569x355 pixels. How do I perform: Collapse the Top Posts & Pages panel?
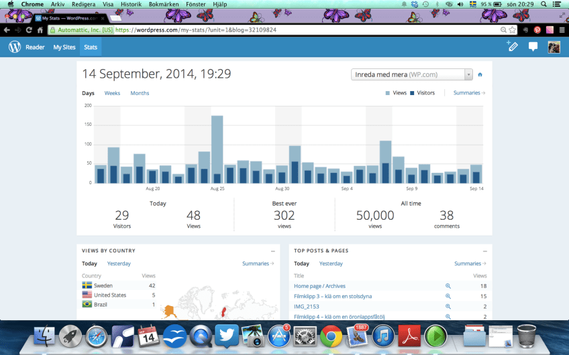click(484, 251)
